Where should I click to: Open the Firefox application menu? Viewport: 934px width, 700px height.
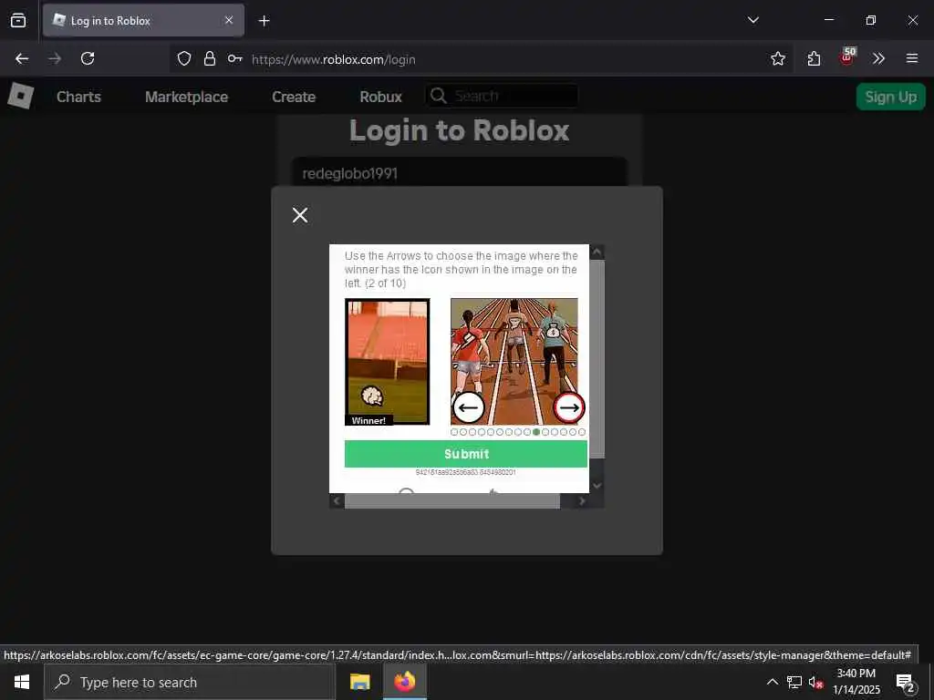912,58
